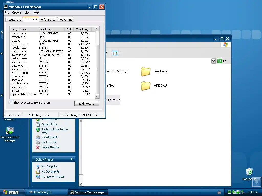Viewport: 262px width, 196px height.
Task: Open the Help menu in Task Manager
Action: [x=36, y=13]
